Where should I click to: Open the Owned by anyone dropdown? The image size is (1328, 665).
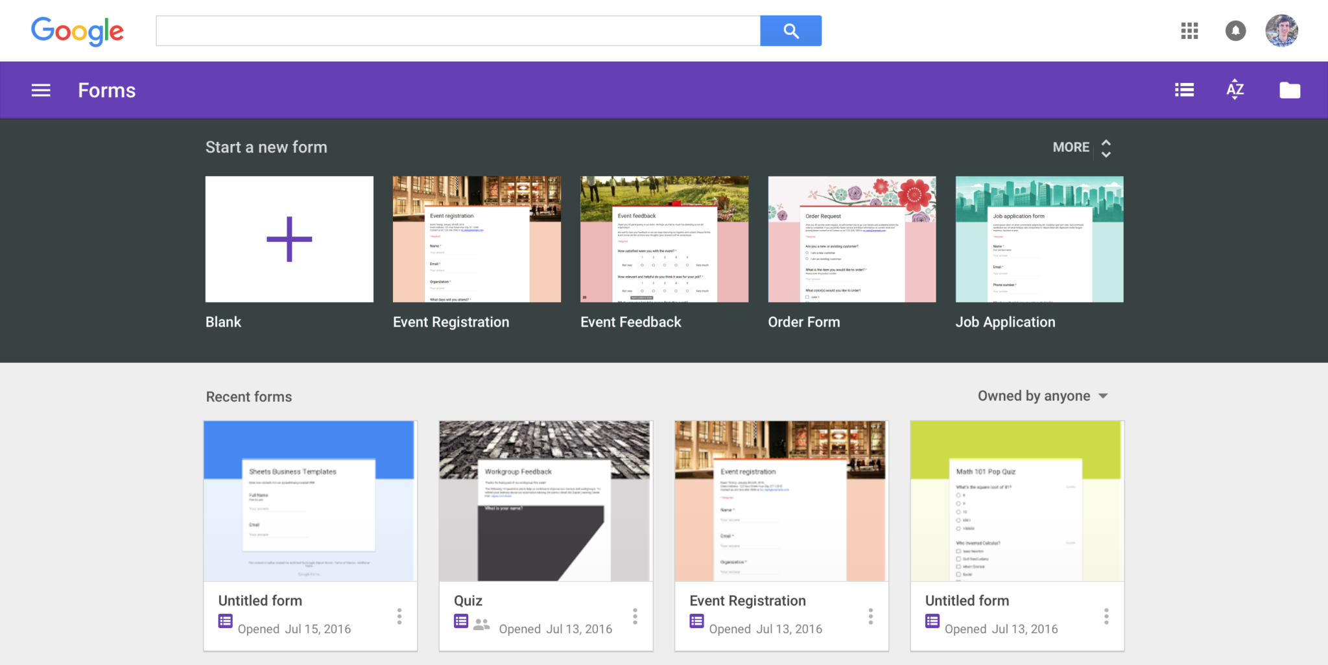coord(1043,396)
